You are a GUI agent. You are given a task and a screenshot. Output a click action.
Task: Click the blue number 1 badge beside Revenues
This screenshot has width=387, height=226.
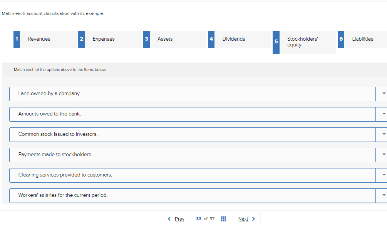pos(17,39)
